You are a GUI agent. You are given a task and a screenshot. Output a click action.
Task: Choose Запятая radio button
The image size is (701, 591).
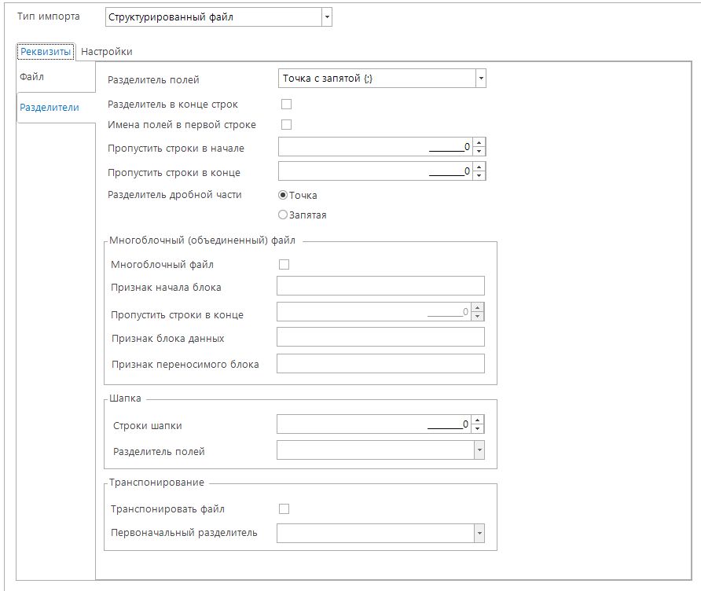tap(284, 215)
